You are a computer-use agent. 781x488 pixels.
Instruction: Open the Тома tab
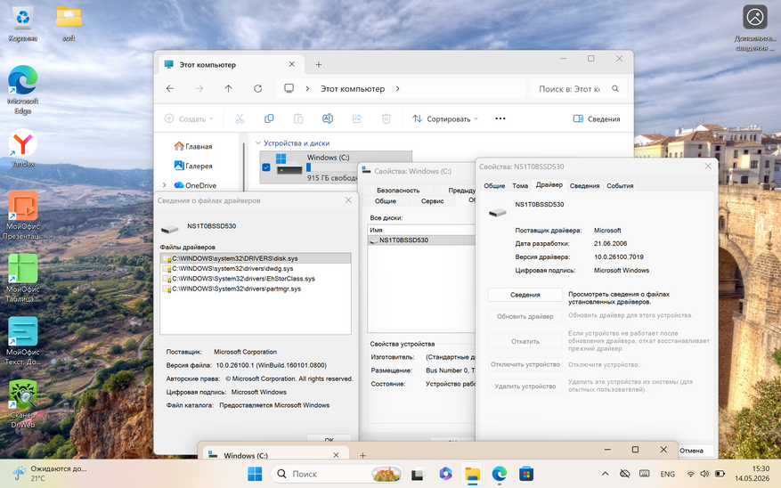(x=520, y=186)
